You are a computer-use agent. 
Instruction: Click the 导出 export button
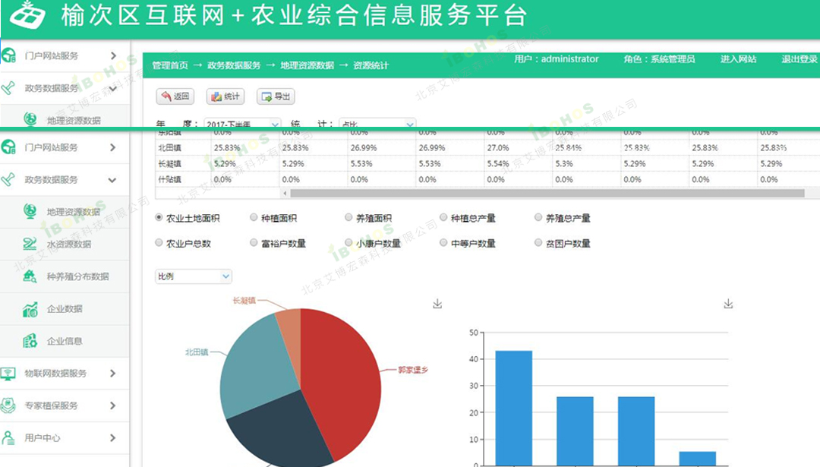click(276, 96)
